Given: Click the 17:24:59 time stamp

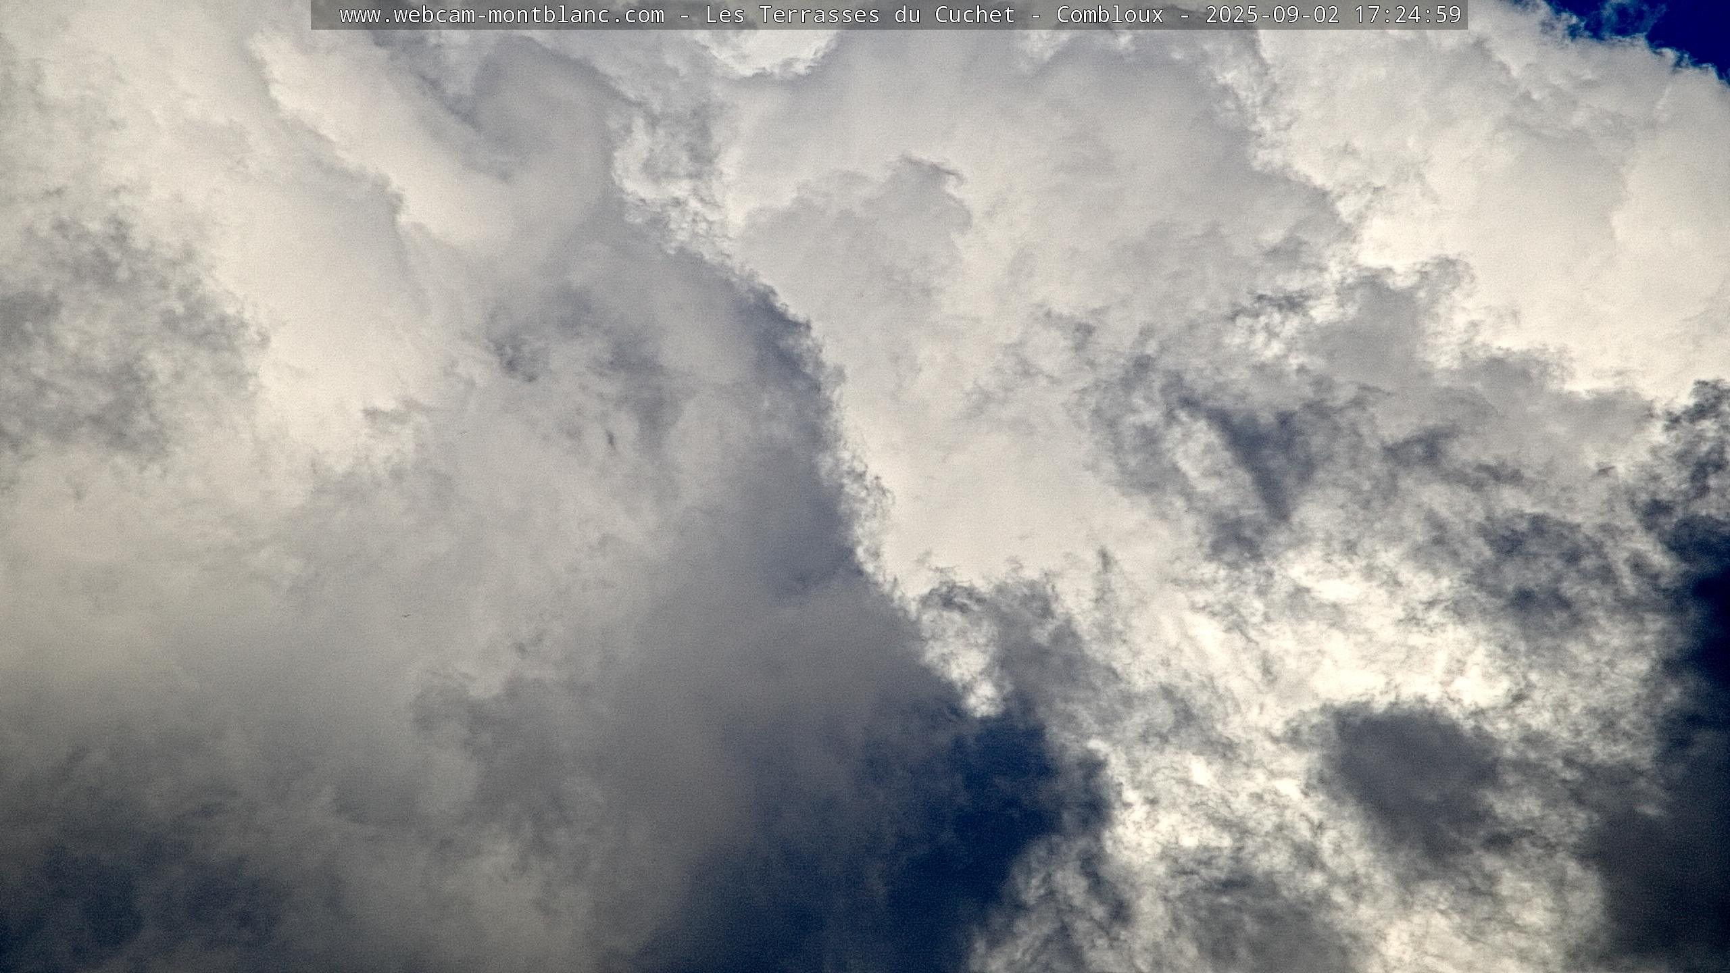Looking at the screenshot, I should (1408, 15).
